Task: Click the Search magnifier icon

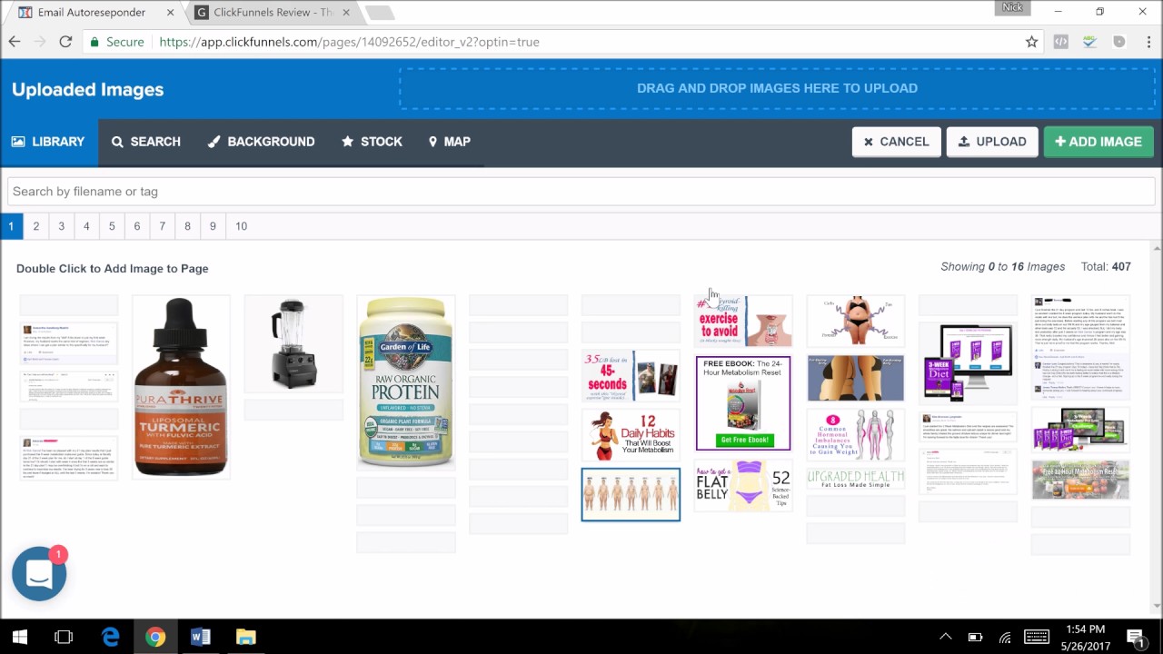Action: (x=117, y=142)
